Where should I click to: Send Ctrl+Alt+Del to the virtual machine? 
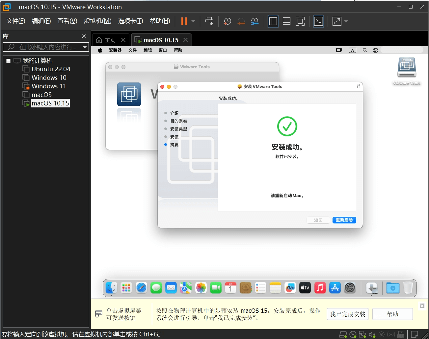coord(209,21)
